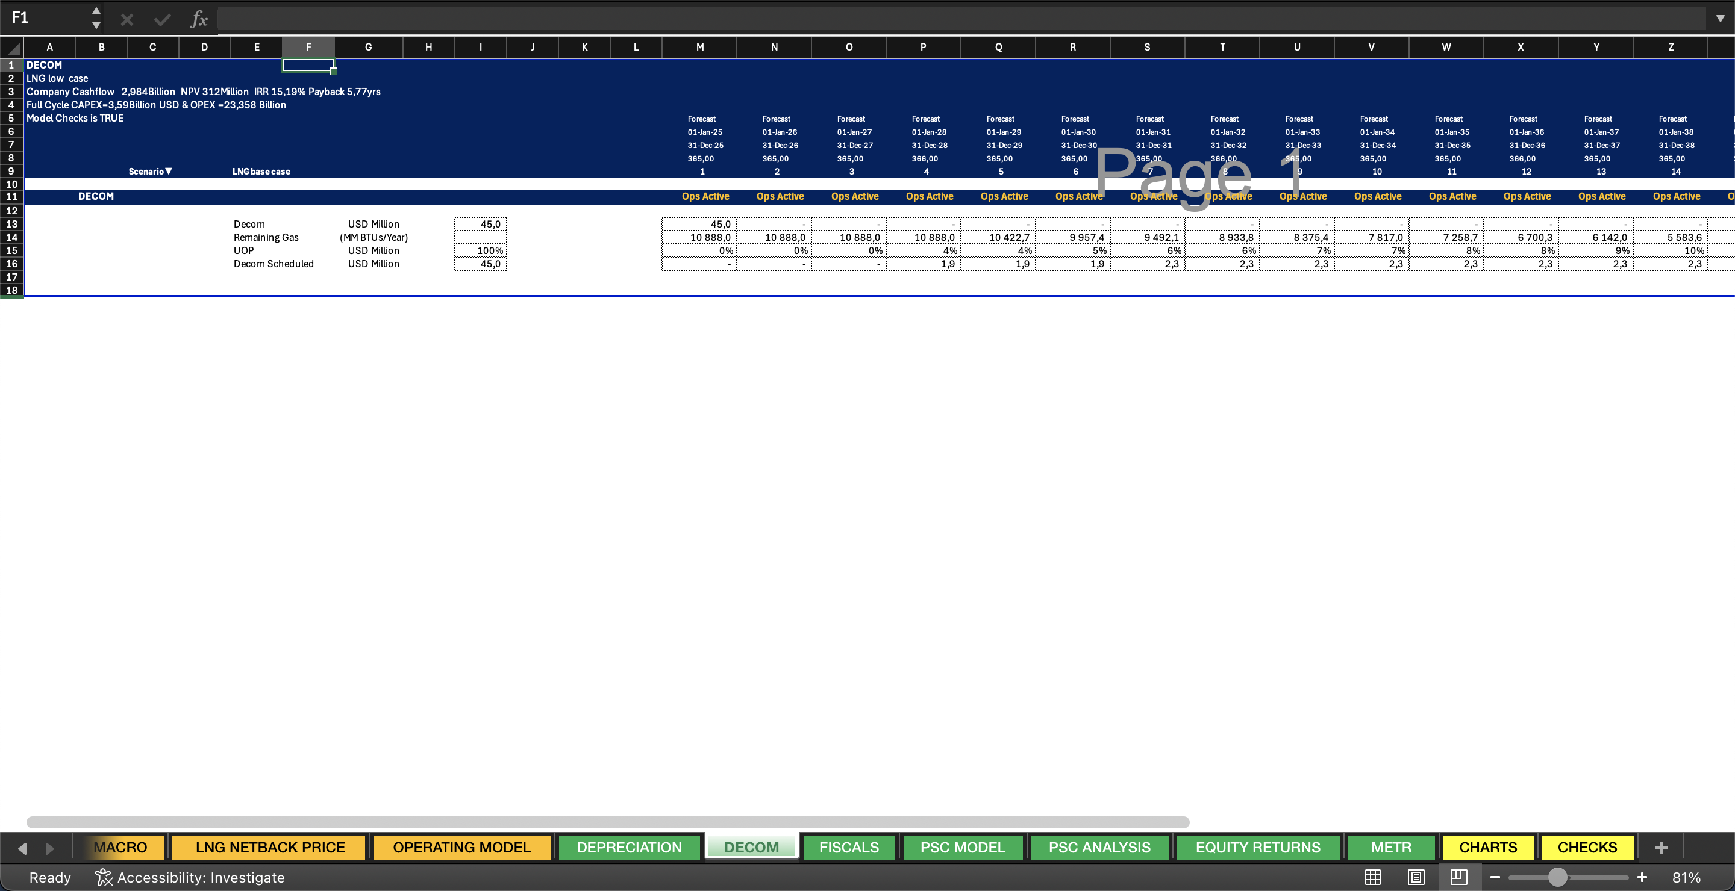
Task: Click the Cancel (X) formula bar icon
Action: [127, 19]
